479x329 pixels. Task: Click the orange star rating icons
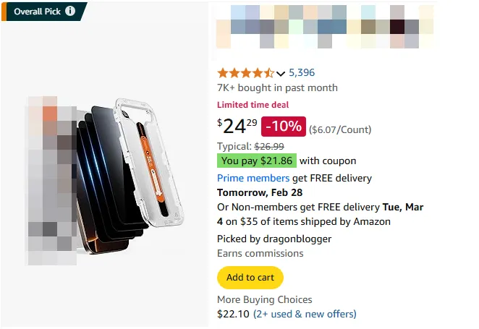click(x=245, y=72)
